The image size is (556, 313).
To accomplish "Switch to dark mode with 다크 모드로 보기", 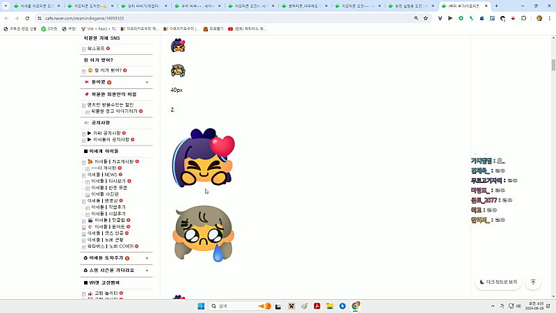I will click(498, 282).
